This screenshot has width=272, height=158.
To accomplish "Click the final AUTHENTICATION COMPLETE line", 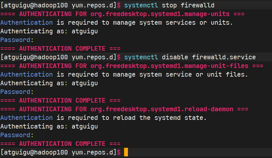I will pos(60,144).
